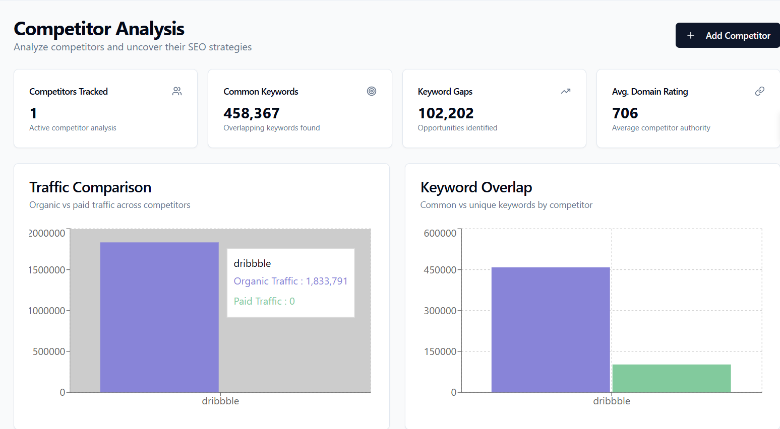Click the Traffic Comparison chart heading
This screenshot has width=780, height=429.
pyautogui.click(x=90, y=187)
